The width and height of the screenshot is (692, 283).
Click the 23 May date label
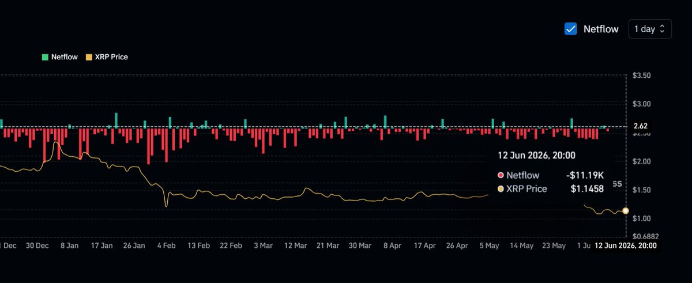(x=554, y=246)
